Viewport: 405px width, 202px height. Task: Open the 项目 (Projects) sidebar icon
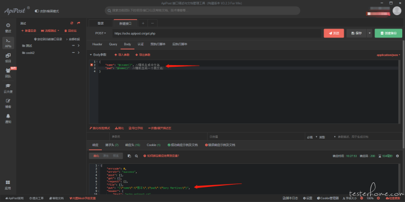(x=8, y=58)
